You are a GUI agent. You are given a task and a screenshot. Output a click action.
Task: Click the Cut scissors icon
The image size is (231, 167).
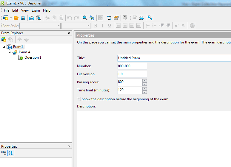tap(47, 18)
